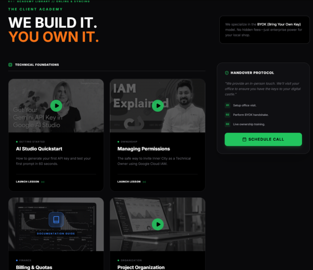Click the Handover Protocol heading
This screenshot has width=313, height=270.
[x=252, y=73]
